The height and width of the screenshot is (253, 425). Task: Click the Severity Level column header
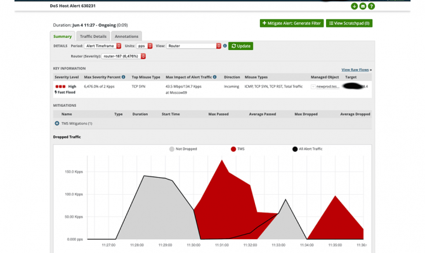(67, 77)
